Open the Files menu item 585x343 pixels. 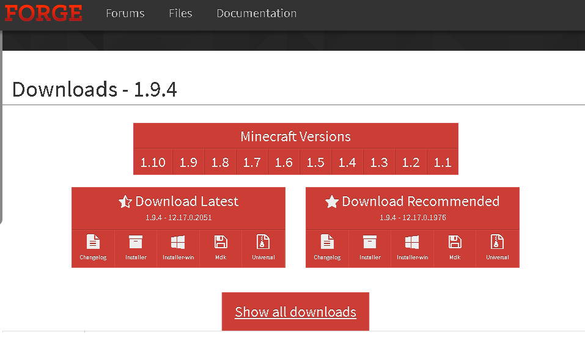(180, 13)
